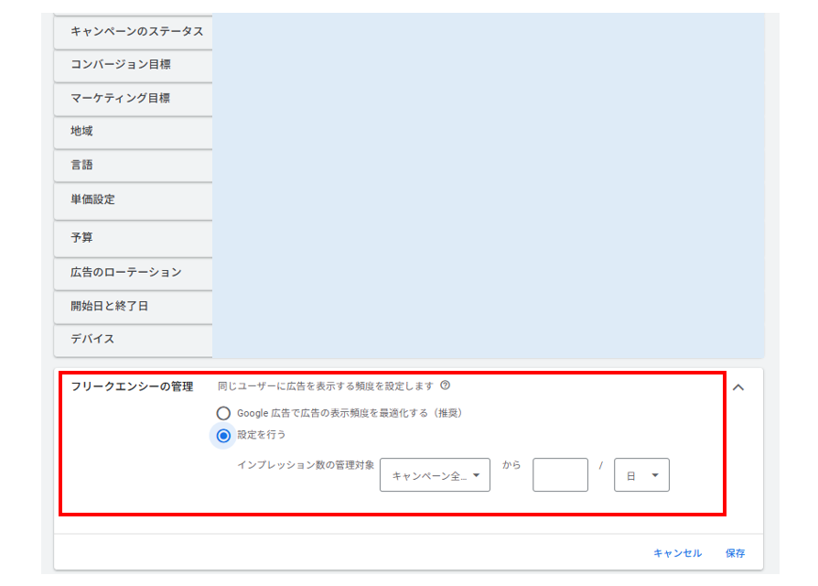This screenshot has height=586, width=818.
Task: Click the help icon beside frequency description
Action: [x=445, y=385]
